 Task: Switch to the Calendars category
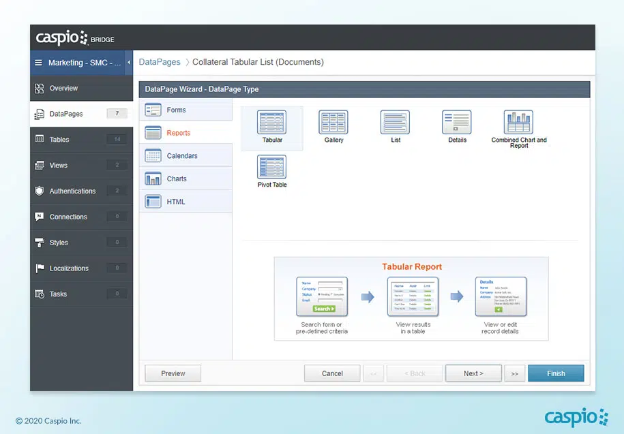(186, 156)
